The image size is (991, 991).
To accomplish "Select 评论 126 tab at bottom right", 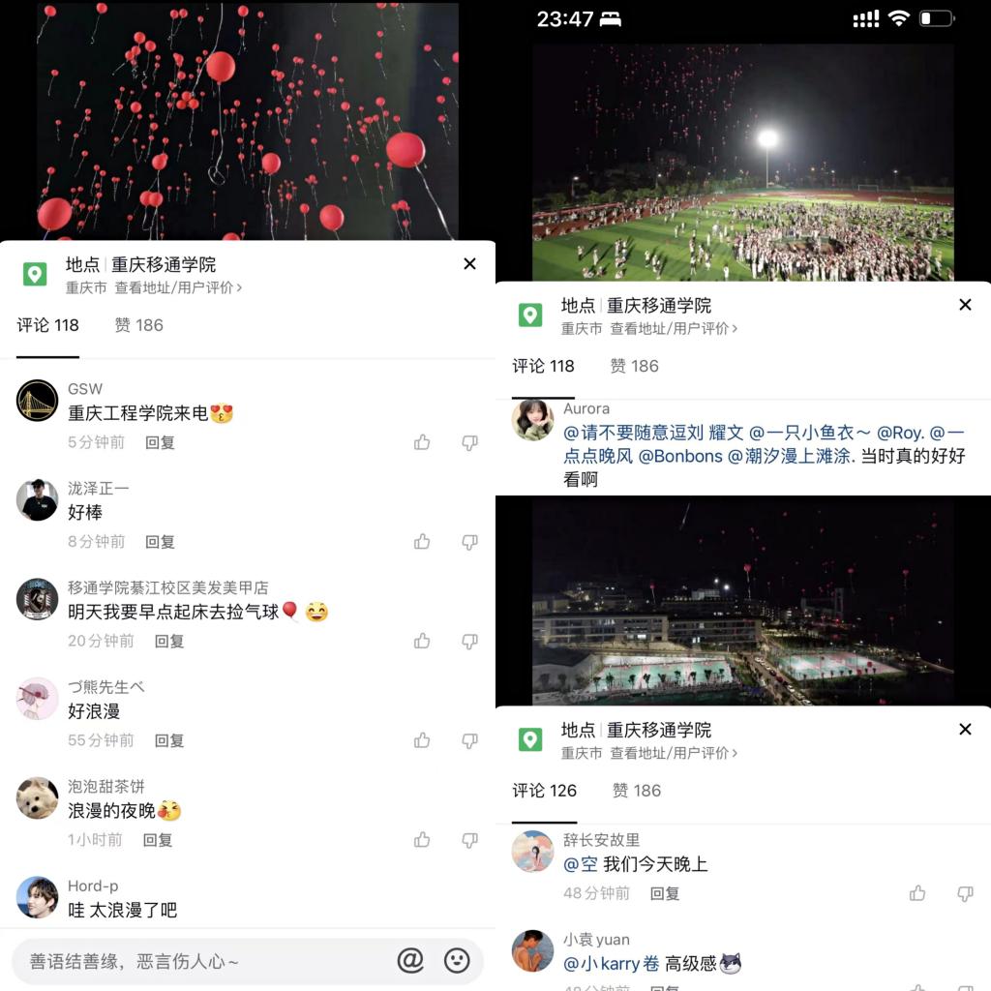I will [544, 791].
